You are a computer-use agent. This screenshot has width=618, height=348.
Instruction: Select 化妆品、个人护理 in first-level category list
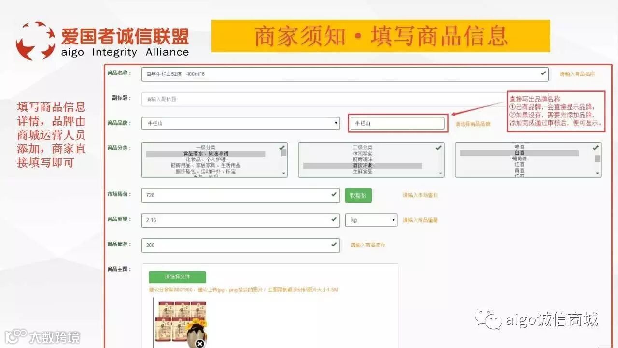pos(206,159)
